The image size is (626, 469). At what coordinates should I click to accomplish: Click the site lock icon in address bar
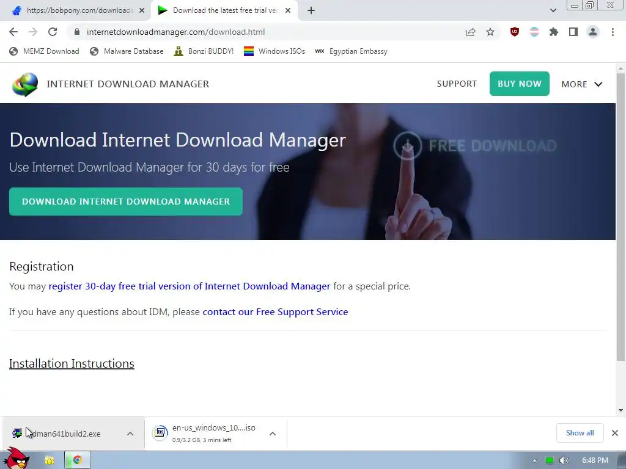coord(77,32)
